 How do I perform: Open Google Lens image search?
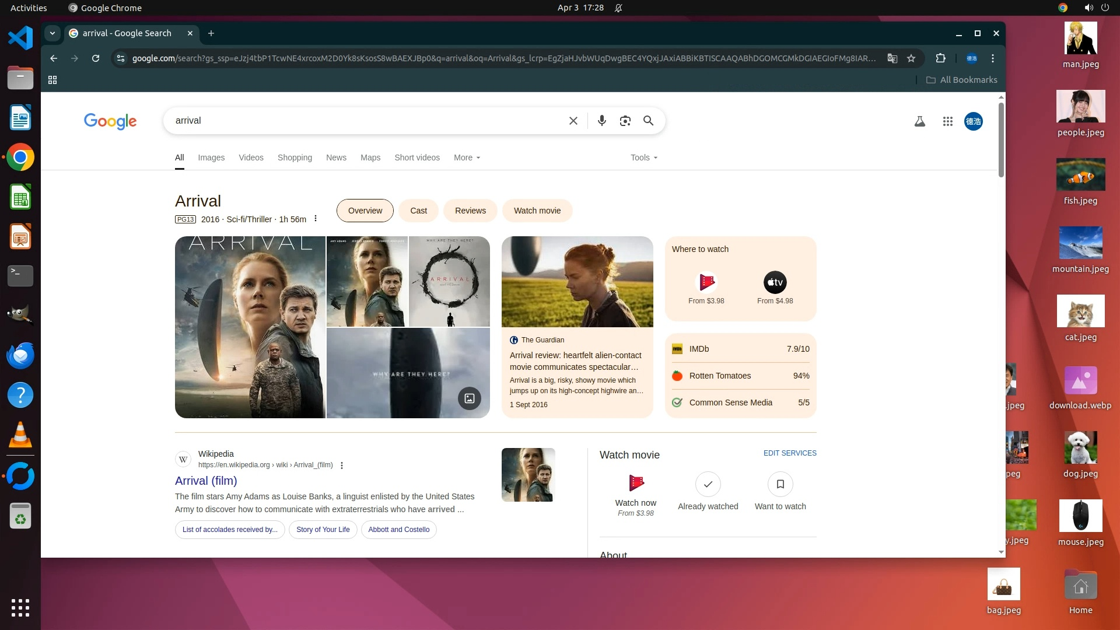[625, 121]
